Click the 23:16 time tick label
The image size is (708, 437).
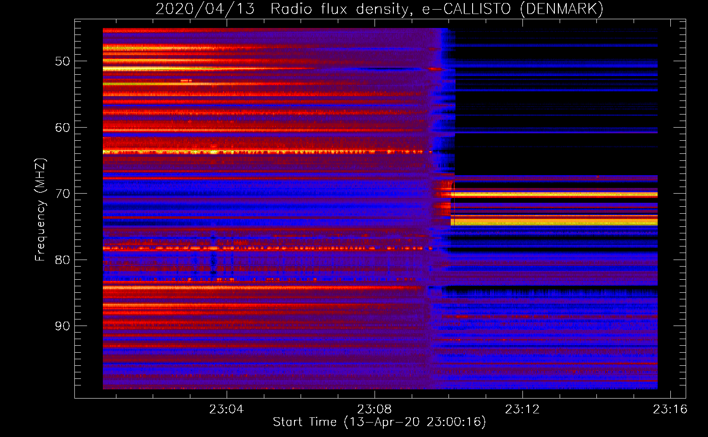[x=670, y=409]
